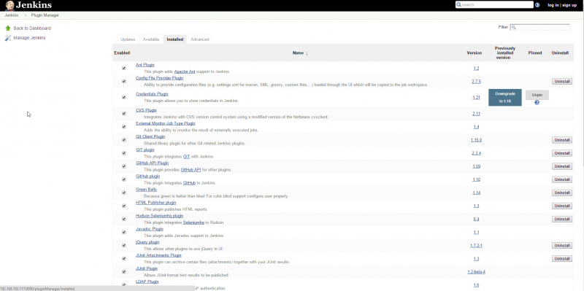Uninstall the HTML Publisher plugin
This screenshot has width=584, height=291.
(561, 206)
